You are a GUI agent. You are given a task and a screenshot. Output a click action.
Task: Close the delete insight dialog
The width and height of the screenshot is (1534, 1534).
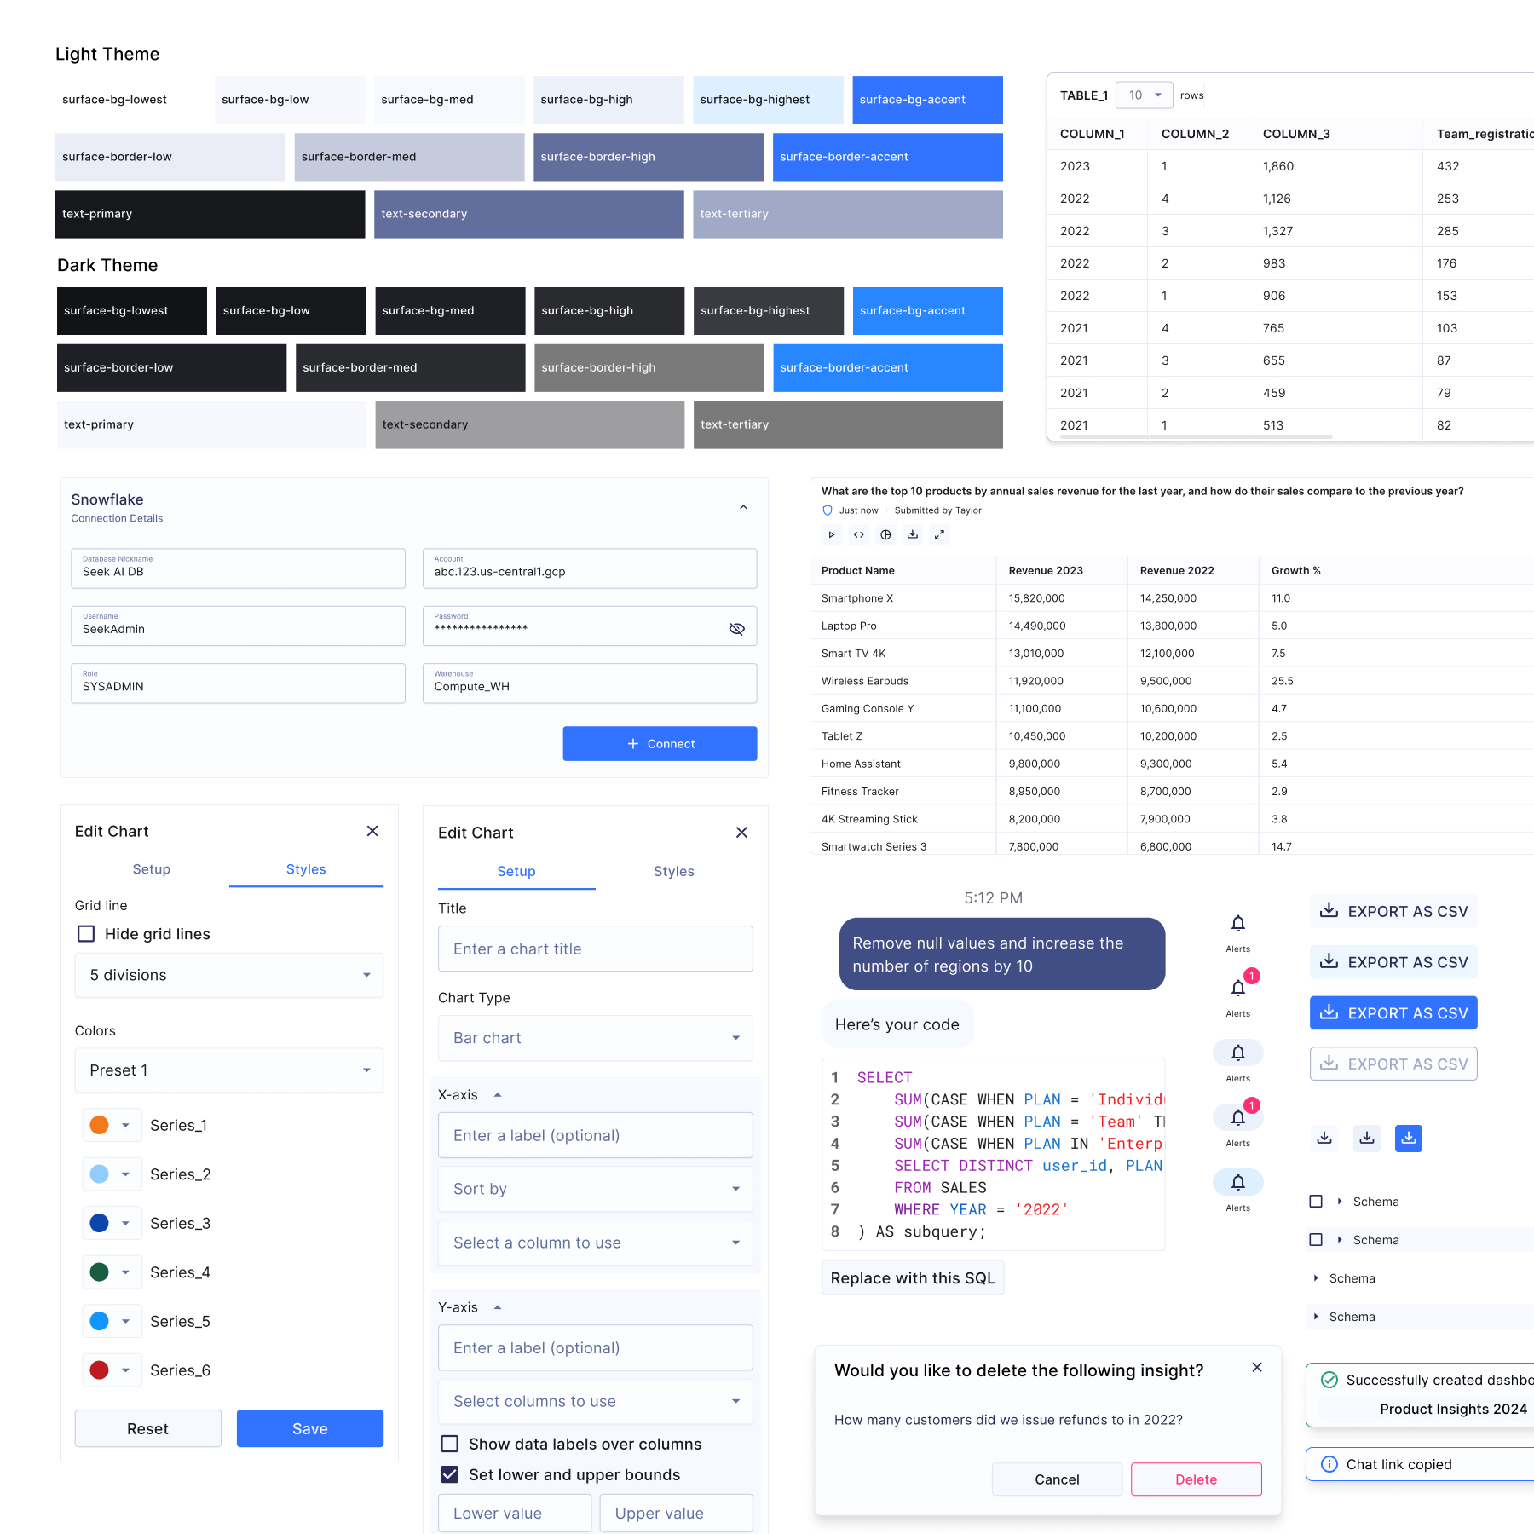pos(1257,1368)
